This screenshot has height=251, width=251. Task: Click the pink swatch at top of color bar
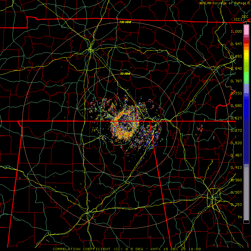tap(246, 30)
